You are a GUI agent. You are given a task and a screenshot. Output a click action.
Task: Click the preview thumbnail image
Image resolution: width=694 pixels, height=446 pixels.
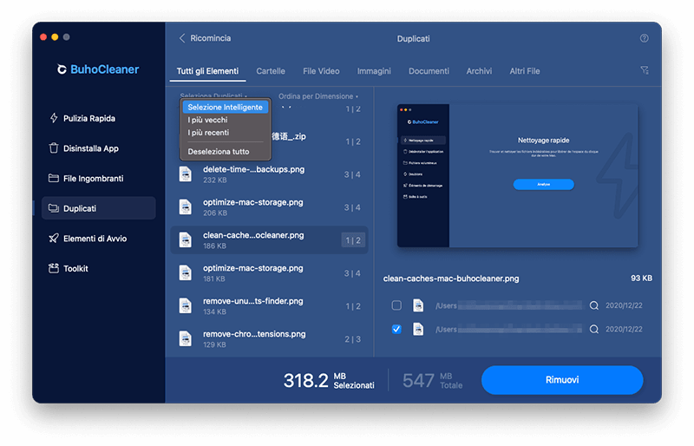[517, 176]
